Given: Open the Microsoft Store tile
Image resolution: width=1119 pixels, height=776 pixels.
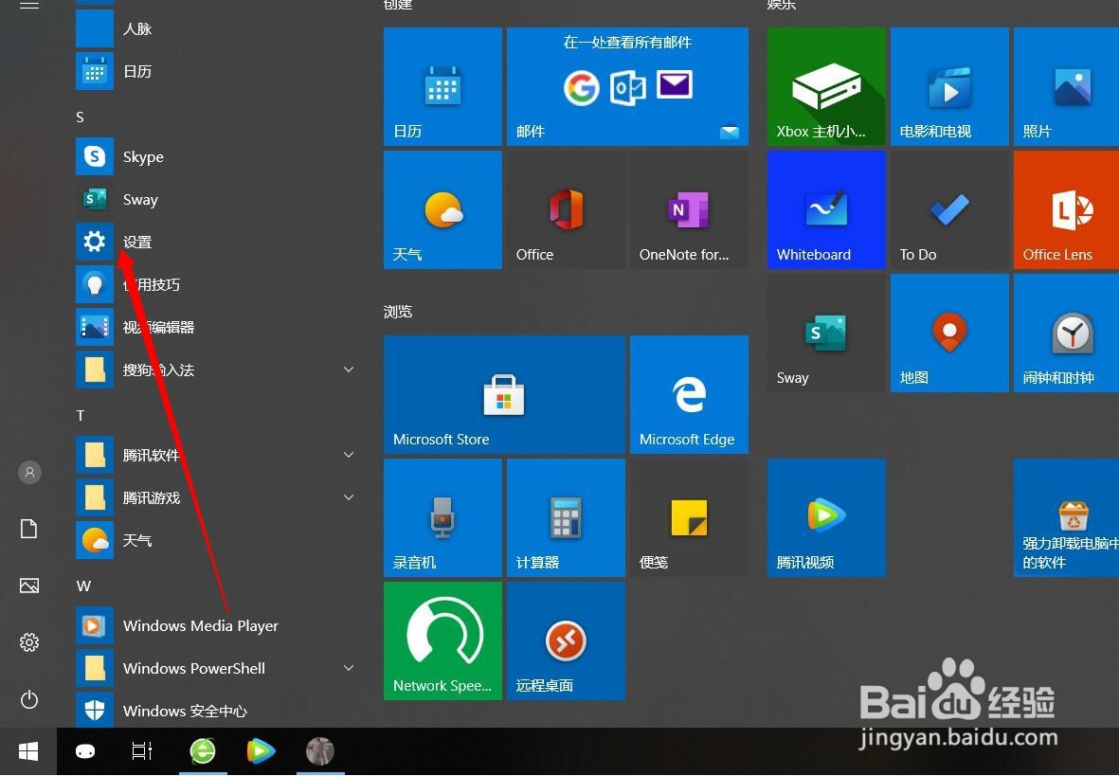Looking at the screenshot, I should [x=505, y=394].
